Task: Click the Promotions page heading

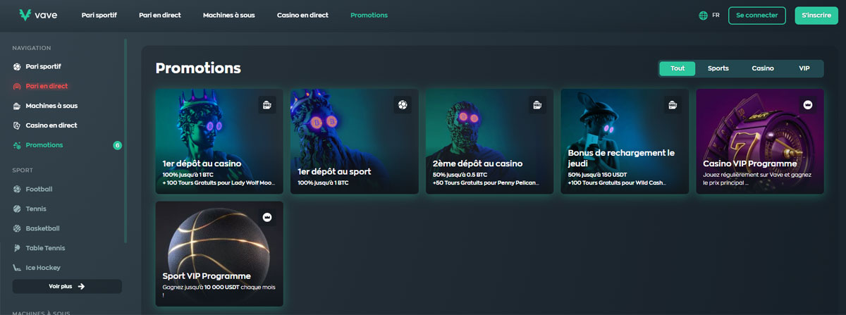Action: click(198, 68)
